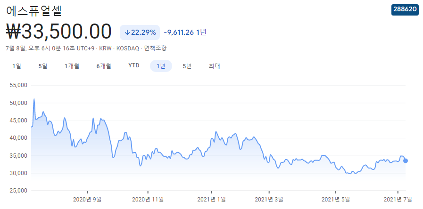
Task: Show the 최대 full history tab
Action: pos(215,66)
